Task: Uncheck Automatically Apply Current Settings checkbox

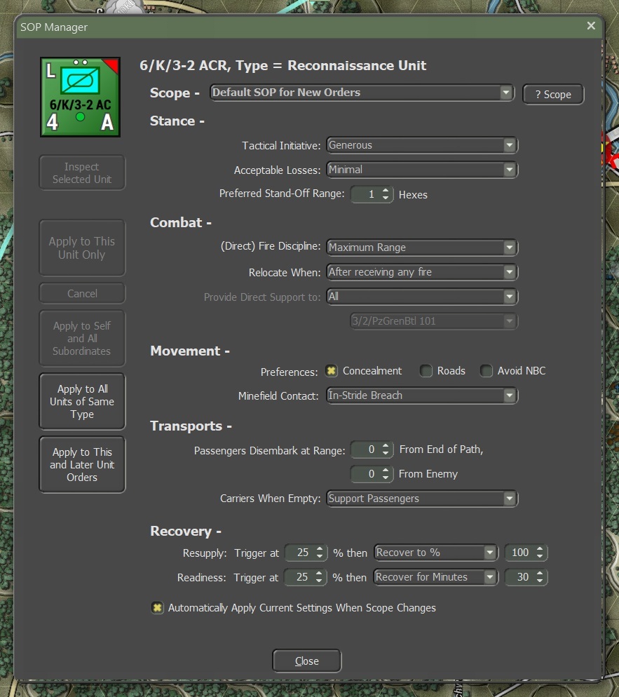Action: (158, 608)
